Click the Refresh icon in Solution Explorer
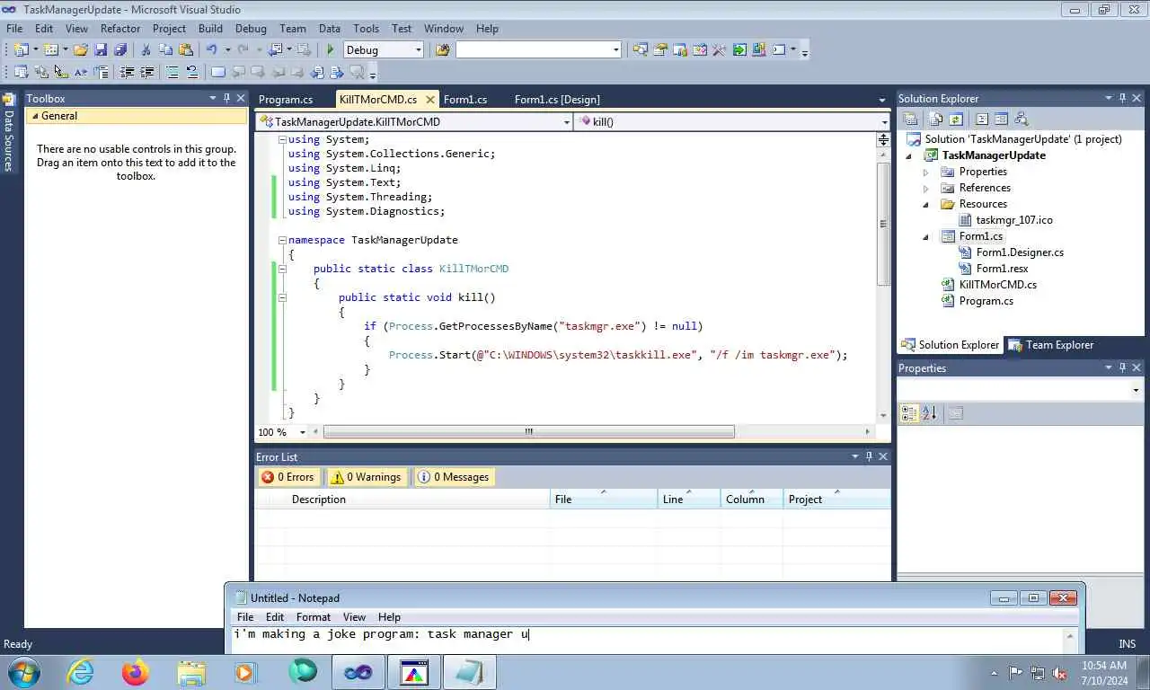This screenshot has height=690, width=1150. (x=956, y=119)
